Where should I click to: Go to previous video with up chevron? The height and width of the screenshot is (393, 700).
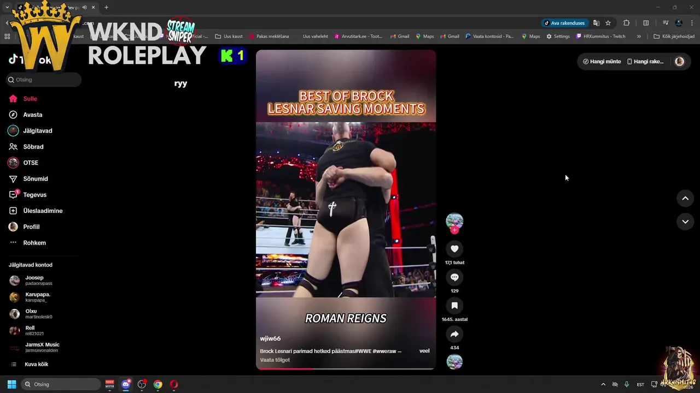685,199
